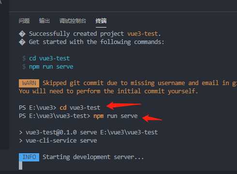Click the 'Starting development server...' message
Viewport: 237px width, 174px height.
click(93, 157)
